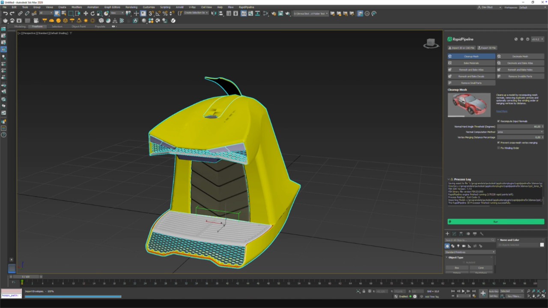Viewport: 548px width, 308px height.
Task: Enable Fix Winding Order checkbox
Action: click(498, 148)
